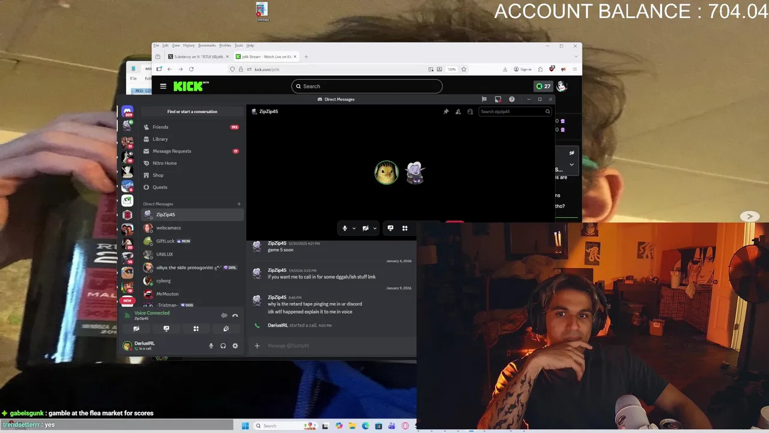The image size is (769, 433).
Task: Open Quests in Discord sidebar
Action: tap(192, 187)
